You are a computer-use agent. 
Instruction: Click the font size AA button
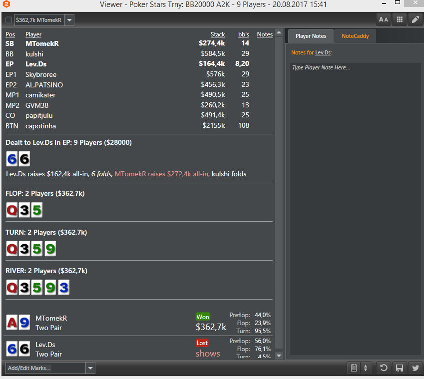click(384, 20)
